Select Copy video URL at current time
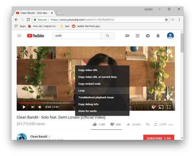The height and width of the screenshot is (156, 195). 102,77
